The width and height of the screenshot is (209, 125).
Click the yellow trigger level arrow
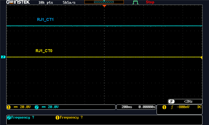[x=201, y=57]
